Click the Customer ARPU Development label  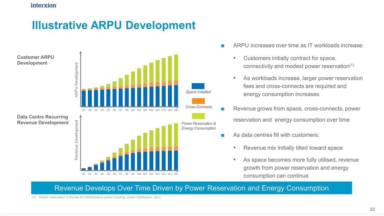coord(35,60)
